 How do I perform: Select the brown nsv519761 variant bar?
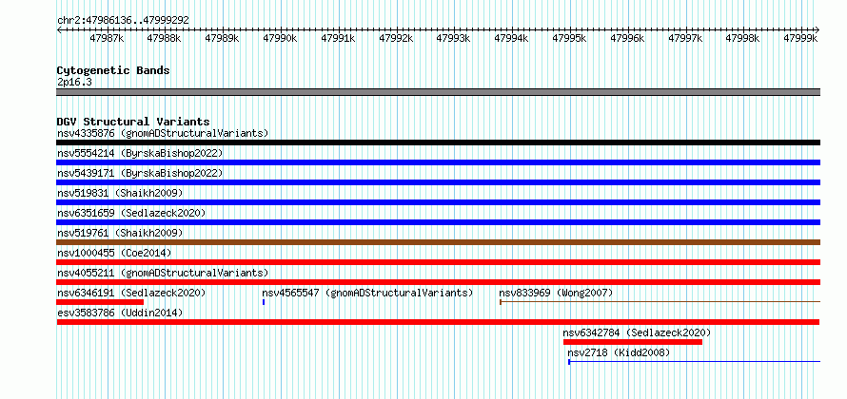coord(438,242)
